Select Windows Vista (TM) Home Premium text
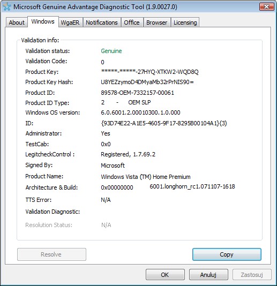Screen dimensions: 277x286 click(146, 177)
